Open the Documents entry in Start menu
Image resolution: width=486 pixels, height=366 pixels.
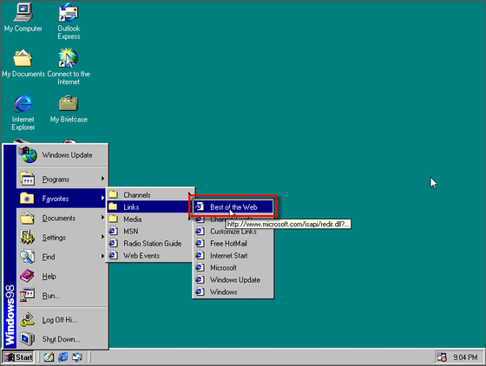(62, 218)
